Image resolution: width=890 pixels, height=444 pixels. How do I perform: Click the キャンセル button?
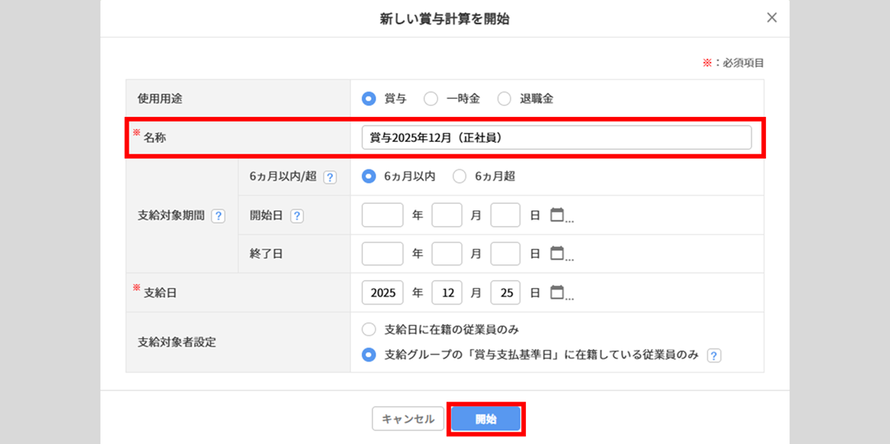(x=407, y=419)
